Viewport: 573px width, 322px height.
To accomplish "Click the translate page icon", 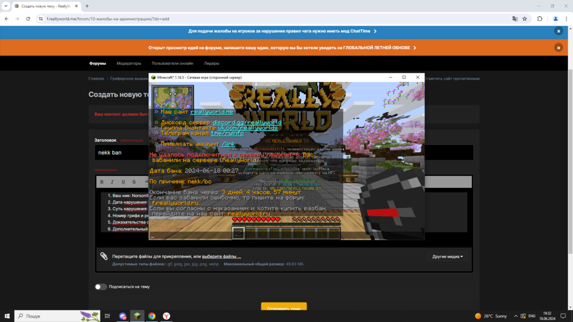I will (x=515, y=19).
